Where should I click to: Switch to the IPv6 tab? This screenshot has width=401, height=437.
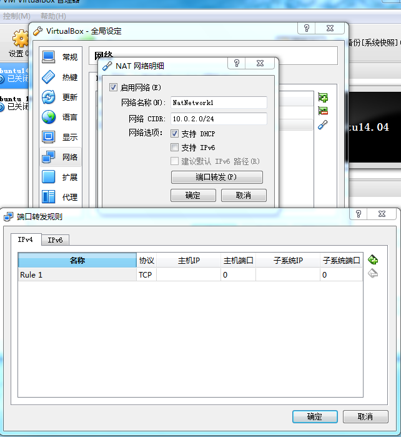[x=55, y=240]
